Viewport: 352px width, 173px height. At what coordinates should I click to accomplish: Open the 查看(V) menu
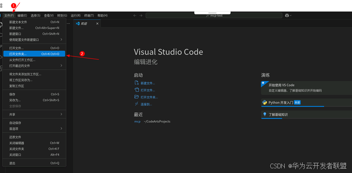49,15
